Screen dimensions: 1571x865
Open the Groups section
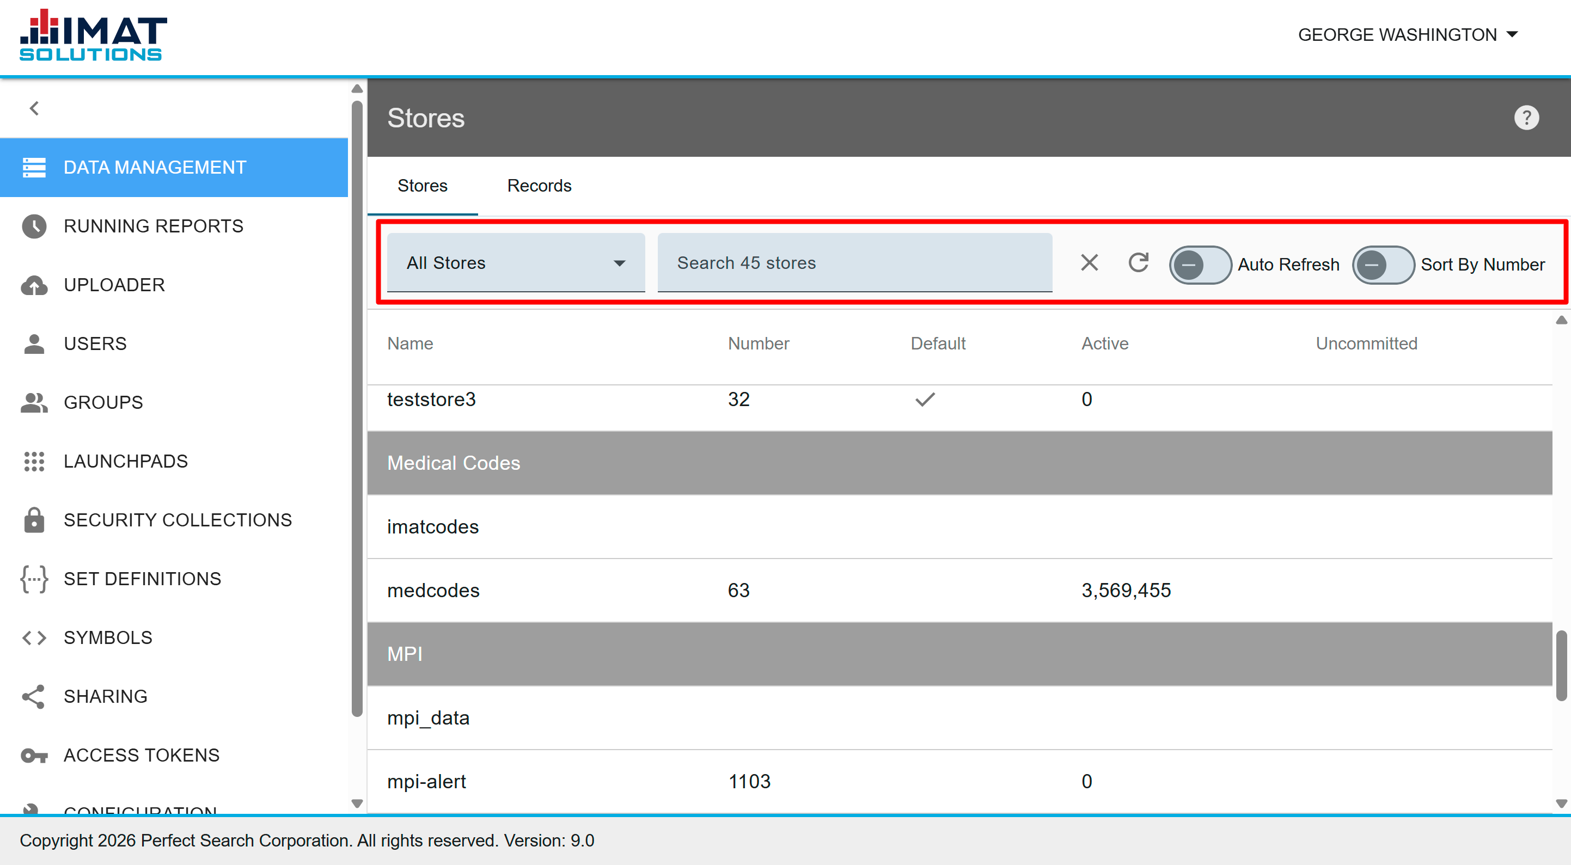tap(174, 403)
